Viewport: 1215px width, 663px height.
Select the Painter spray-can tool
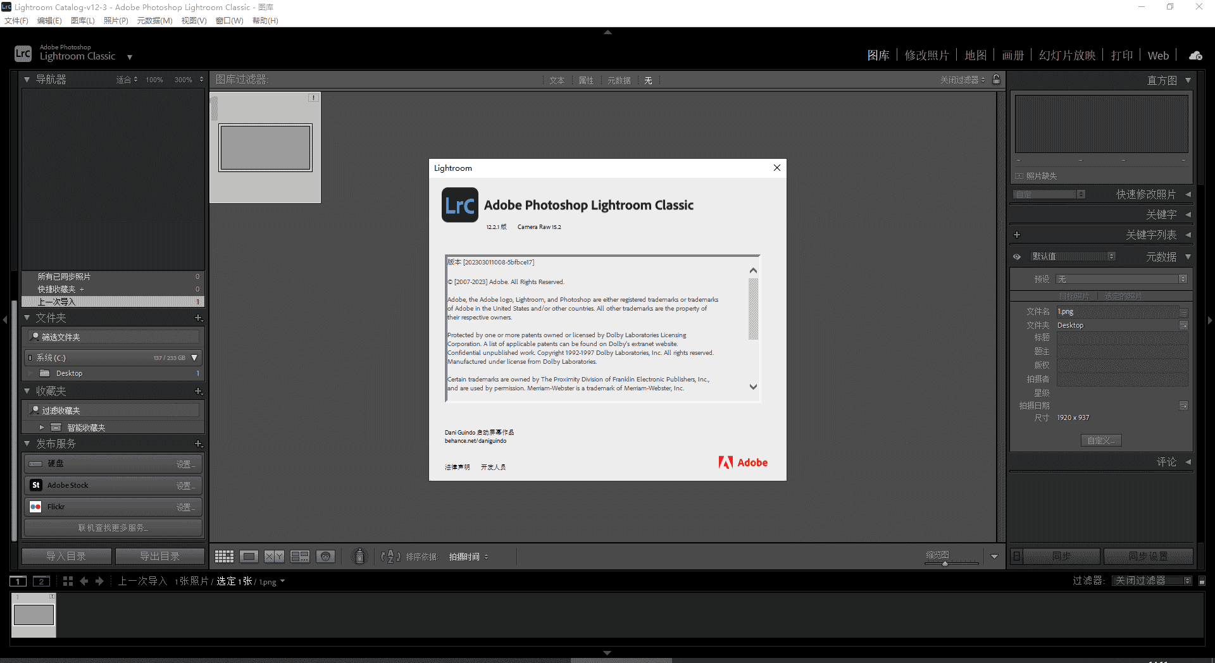pyautogui.click(x=359, y=556)
